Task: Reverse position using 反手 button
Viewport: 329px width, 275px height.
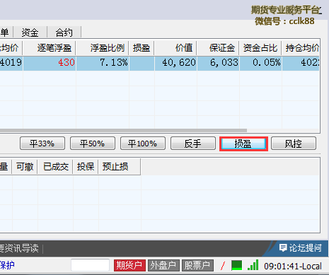Action: [x=193, y=144]
